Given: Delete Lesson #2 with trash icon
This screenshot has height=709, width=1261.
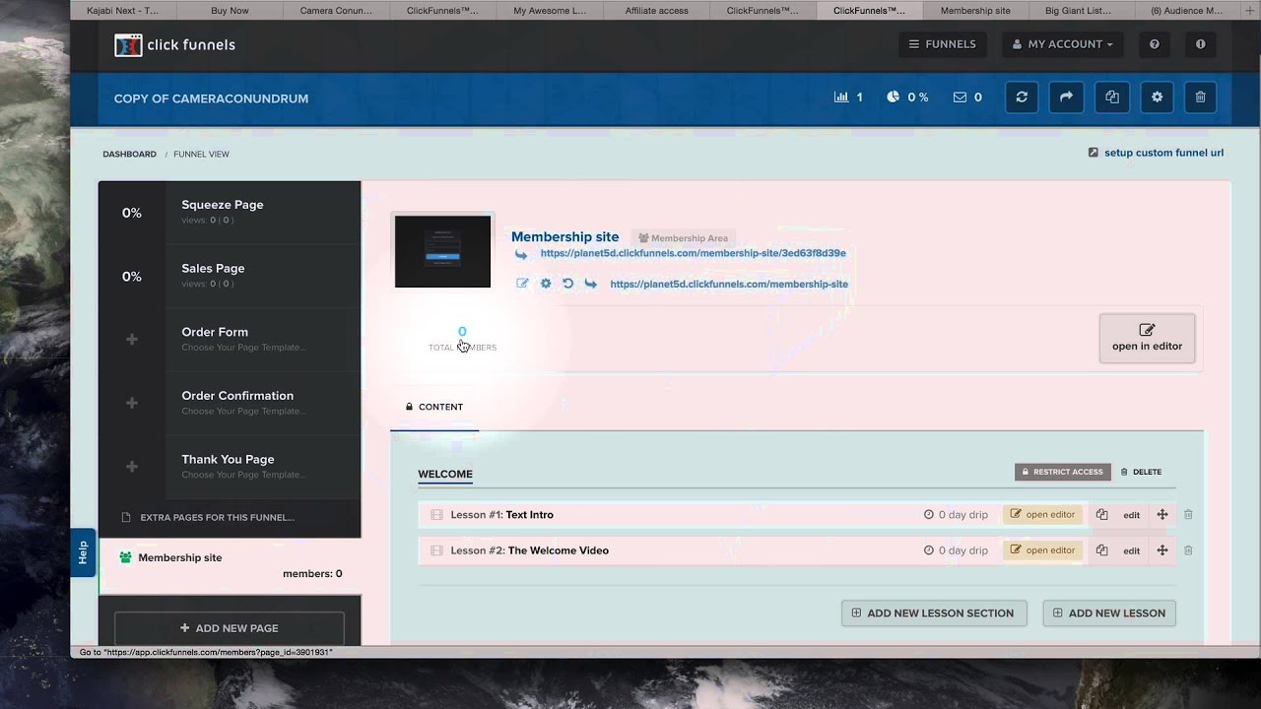Looking at the screenshot, I should [x=1188, y=550].
